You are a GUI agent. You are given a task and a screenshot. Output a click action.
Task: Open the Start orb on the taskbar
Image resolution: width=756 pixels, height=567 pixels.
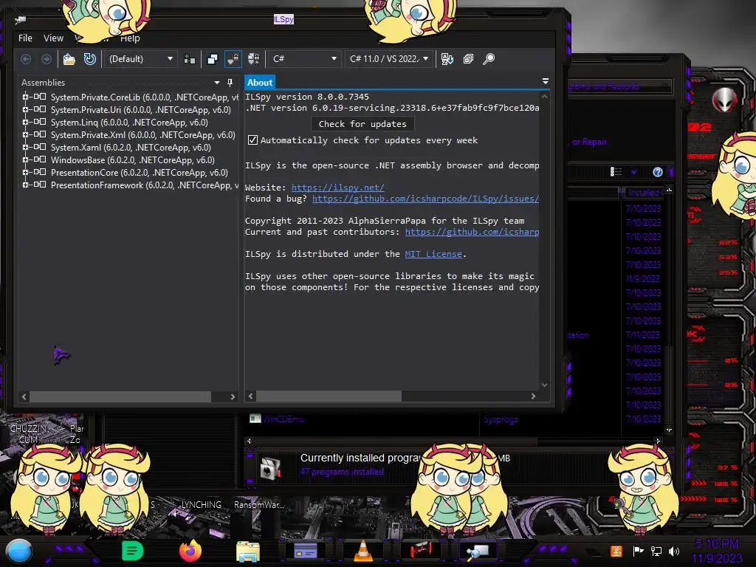click(19, 551)
